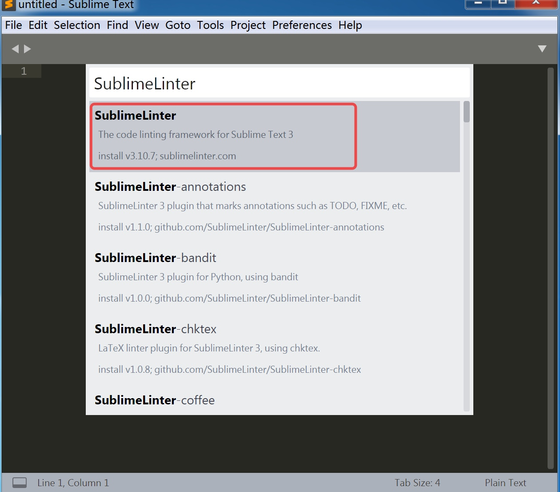This screenshot has height=492, width=560.
Task: Open the Preferences menu
Action: (x=302, y=25)
